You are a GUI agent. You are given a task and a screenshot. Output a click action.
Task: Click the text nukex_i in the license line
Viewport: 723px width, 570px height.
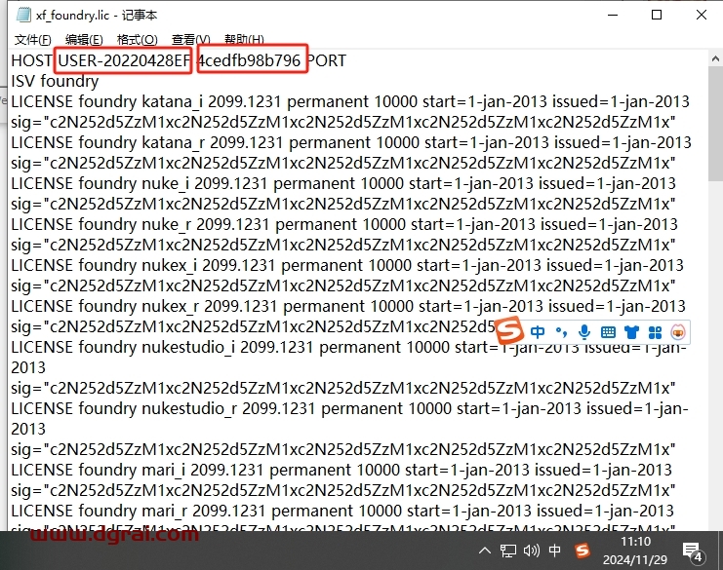point(169,266)
